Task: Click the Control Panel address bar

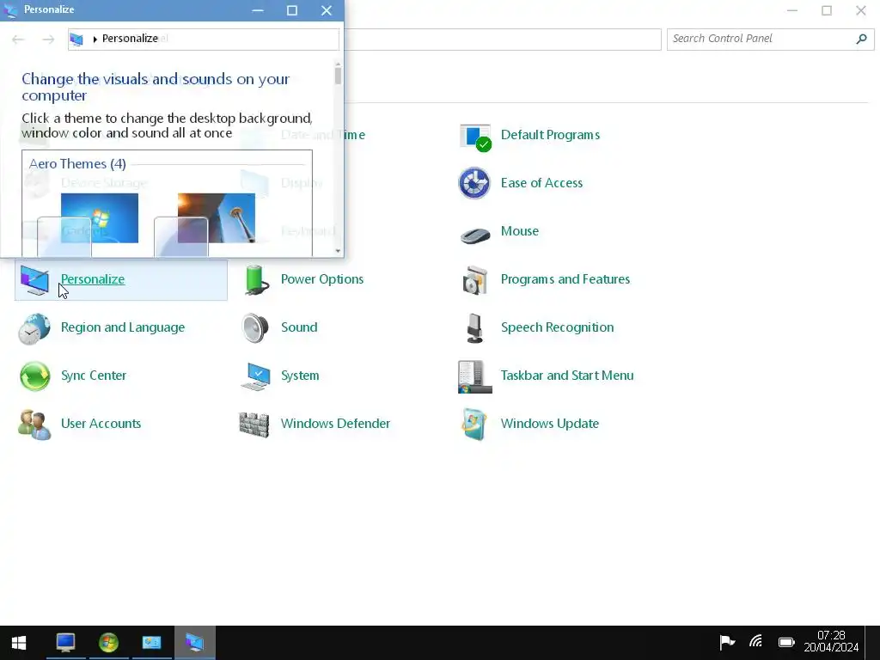Action: pos(503,39)
